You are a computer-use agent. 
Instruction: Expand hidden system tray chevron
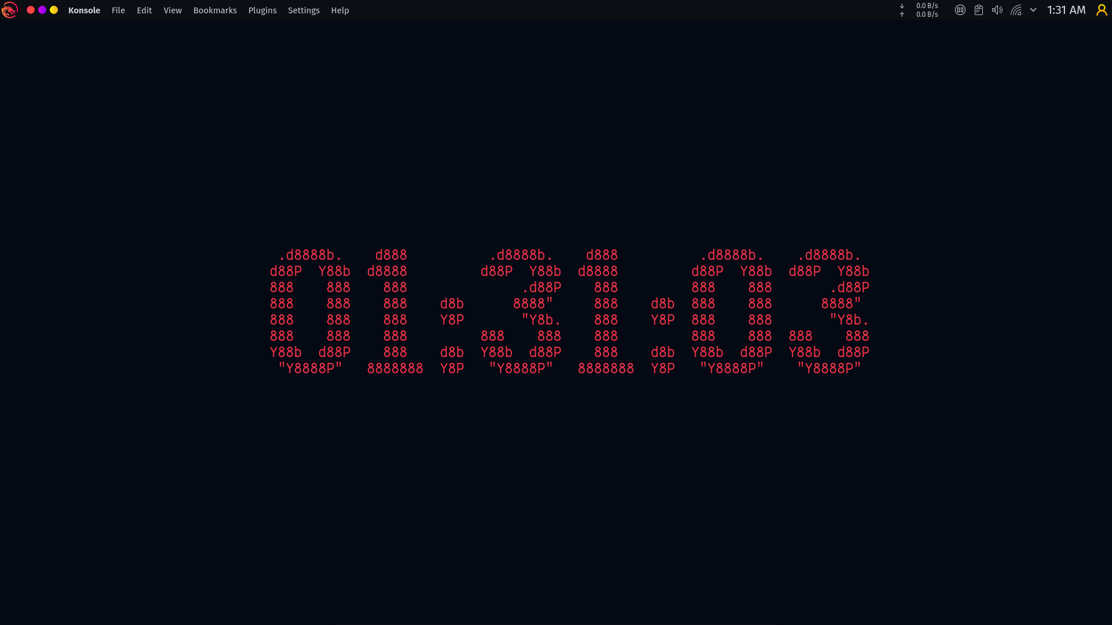coord(1033,10)
